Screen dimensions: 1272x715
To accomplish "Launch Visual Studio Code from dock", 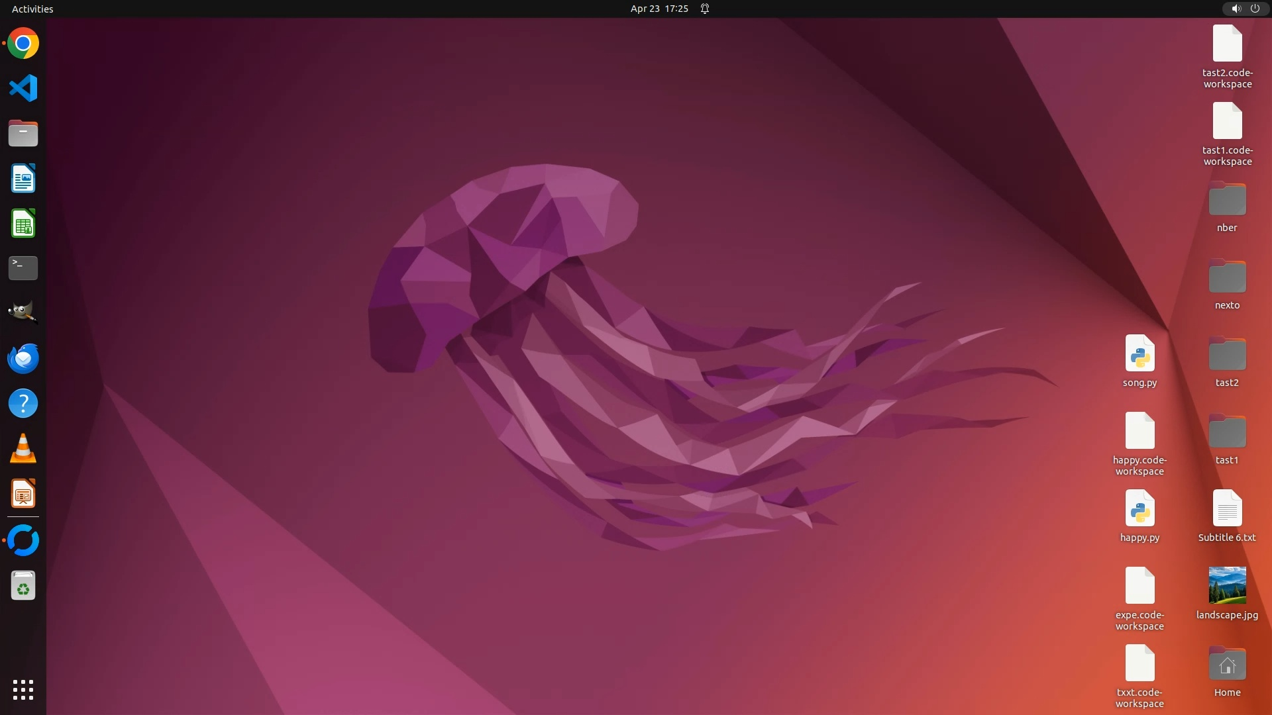I will [23, 88].
